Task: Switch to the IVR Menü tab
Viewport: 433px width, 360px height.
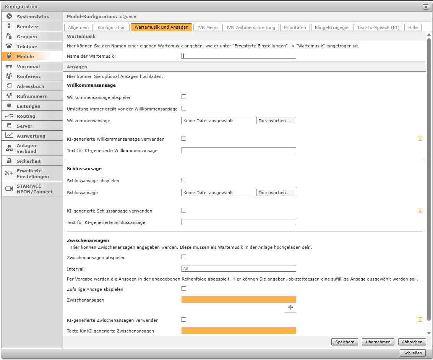Action: point(207,28)
